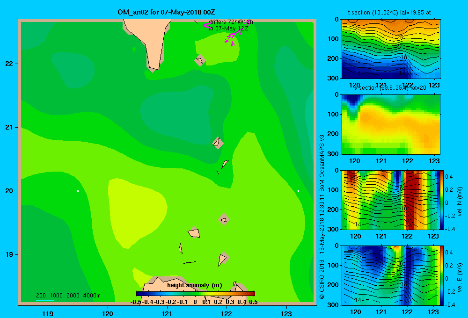This screenshot has width=468, height=318.
Task: Click the left endpoint of the white section line
Action: 78,191
